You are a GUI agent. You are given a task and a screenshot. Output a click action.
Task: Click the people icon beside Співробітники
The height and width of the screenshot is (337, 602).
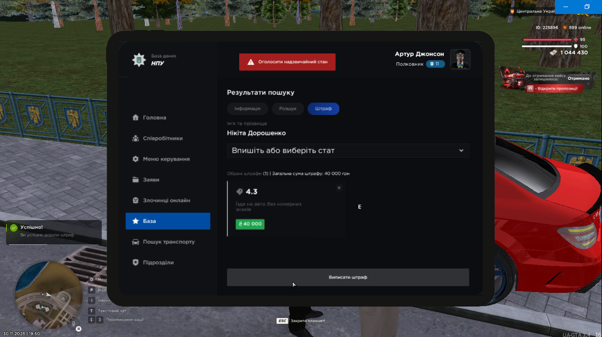pos(135,138)
